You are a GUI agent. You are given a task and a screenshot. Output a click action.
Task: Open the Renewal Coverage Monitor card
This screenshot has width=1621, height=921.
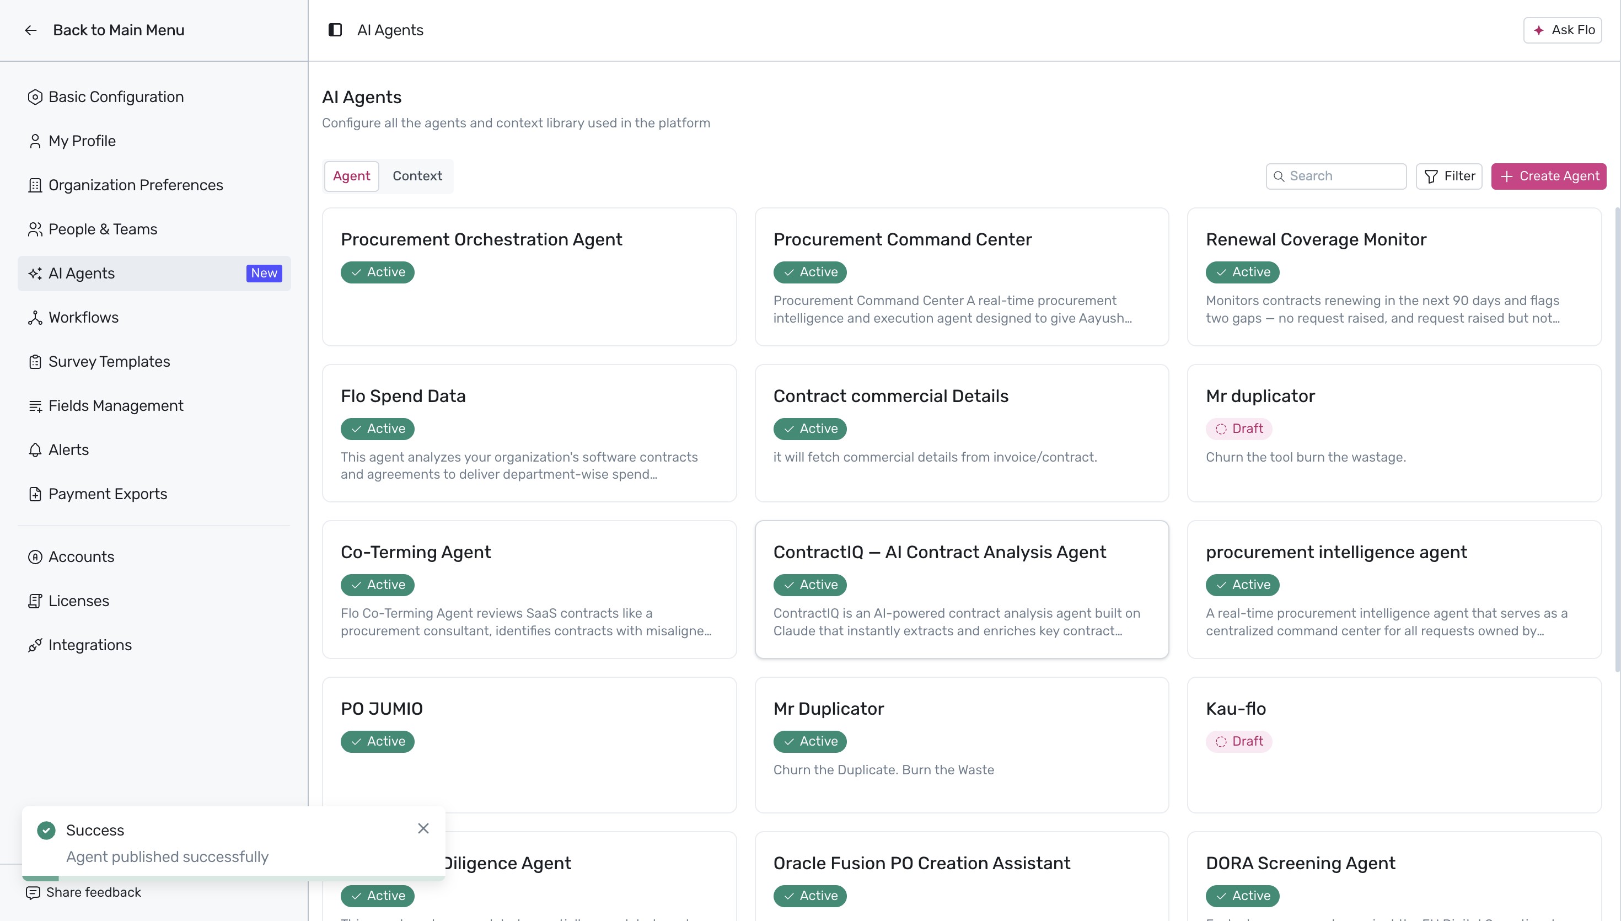click(1394, 277)
